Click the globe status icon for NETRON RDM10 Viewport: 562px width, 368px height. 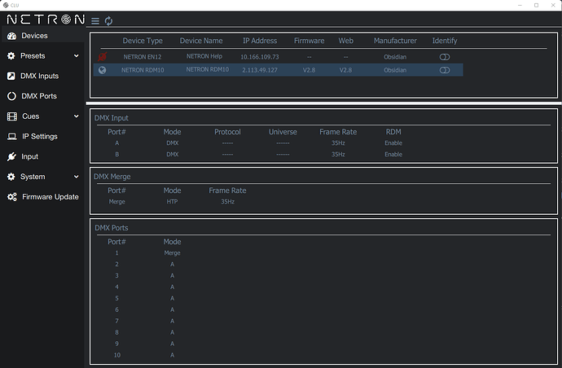102,70
